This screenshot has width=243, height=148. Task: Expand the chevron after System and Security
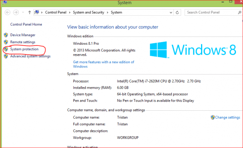pos(107,13)
